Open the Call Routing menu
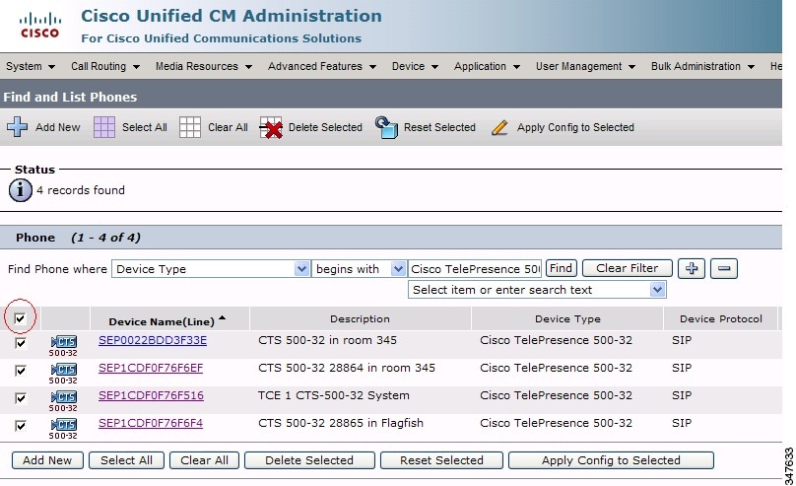 pyautogui.click(x=105, y=66)
